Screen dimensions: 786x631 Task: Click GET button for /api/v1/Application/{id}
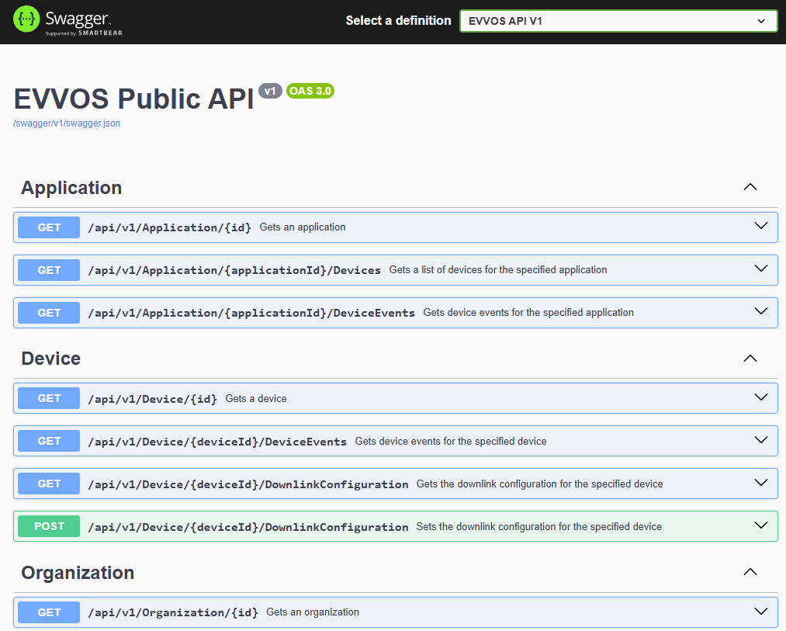49,227
